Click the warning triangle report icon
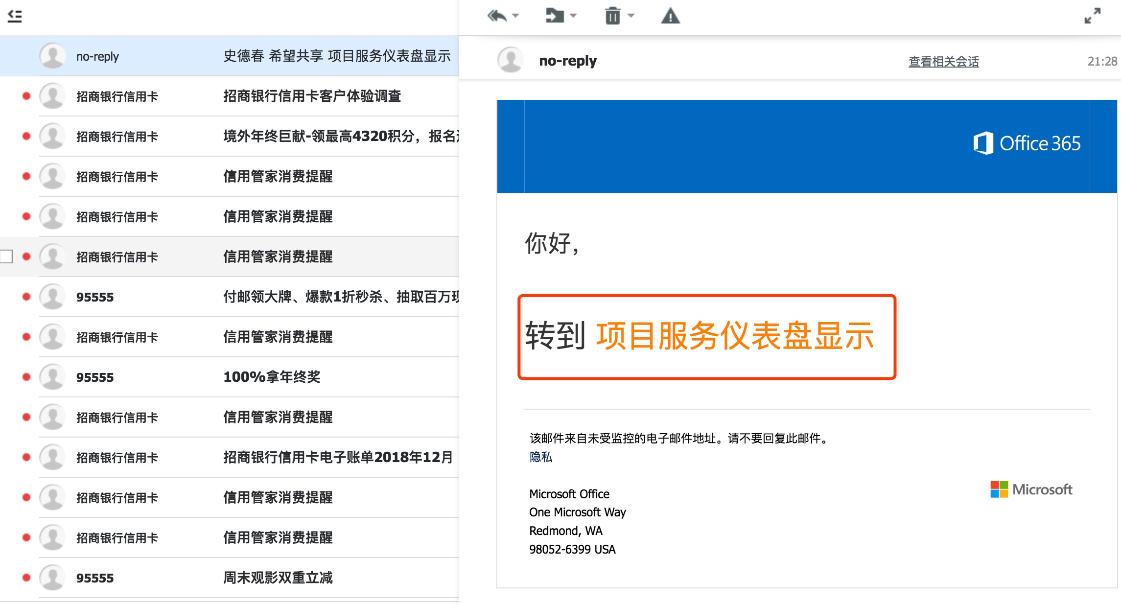The width and height of the screenshot is (1121, 604). [x=670, y=16]
